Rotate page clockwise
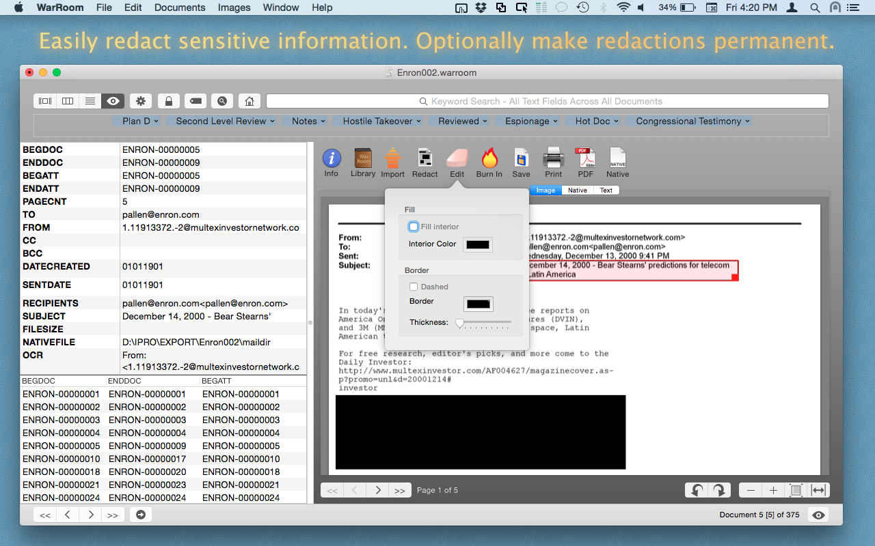The image size is (875, 546). [x=719, y=490]
